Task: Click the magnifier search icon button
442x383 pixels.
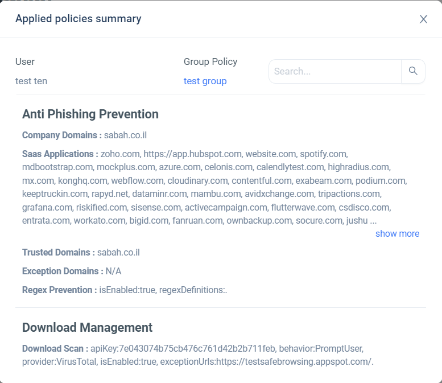Action: [413, 71]
